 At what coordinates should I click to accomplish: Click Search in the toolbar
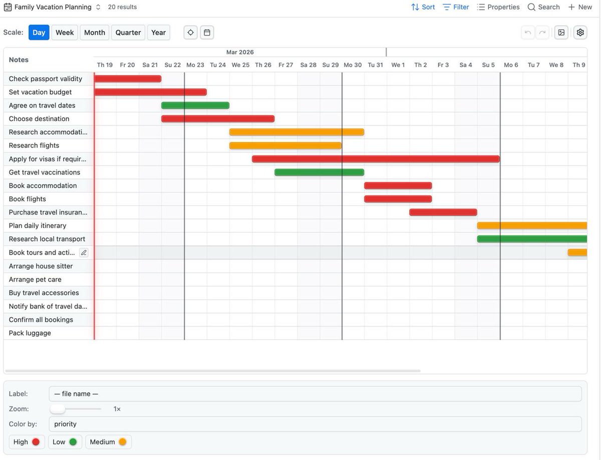[543, 7]
